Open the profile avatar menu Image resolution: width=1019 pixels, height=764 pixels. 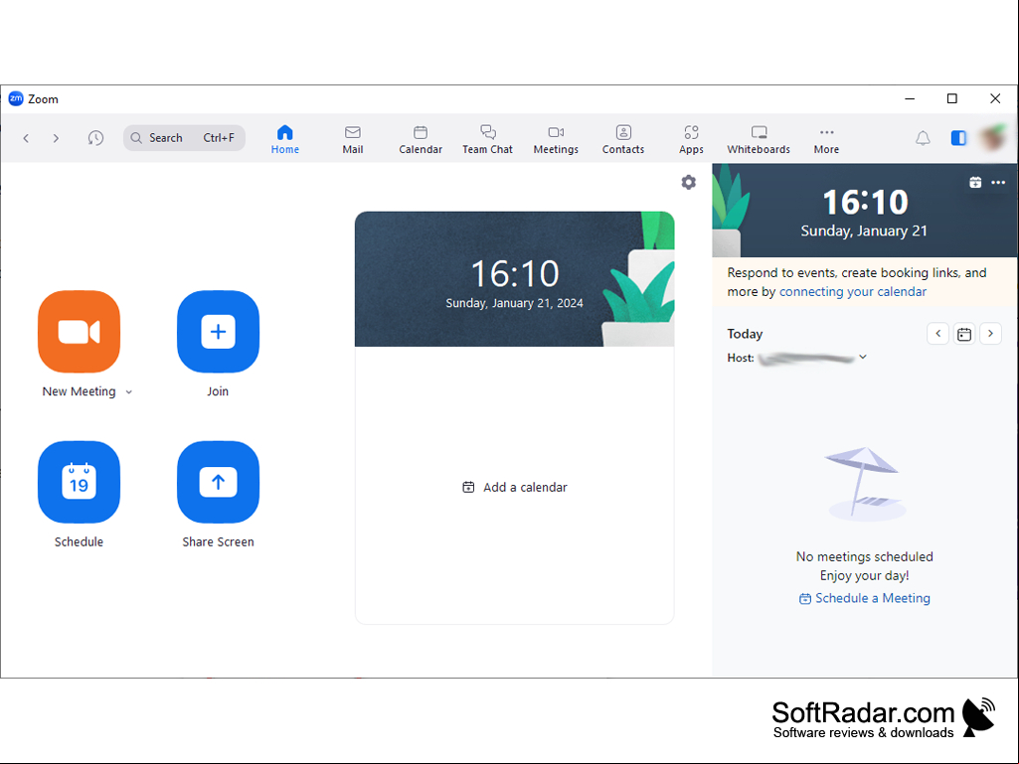coord(994,138)
